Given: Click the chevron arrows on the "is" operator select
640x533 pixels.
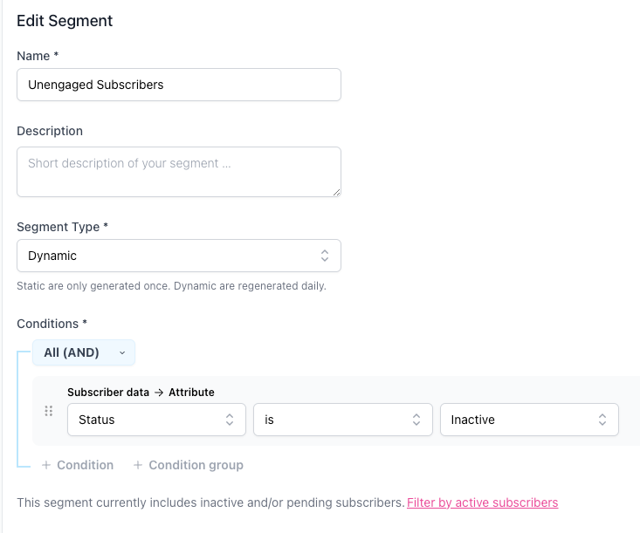Looking at the screenshot, I should 416,420.
